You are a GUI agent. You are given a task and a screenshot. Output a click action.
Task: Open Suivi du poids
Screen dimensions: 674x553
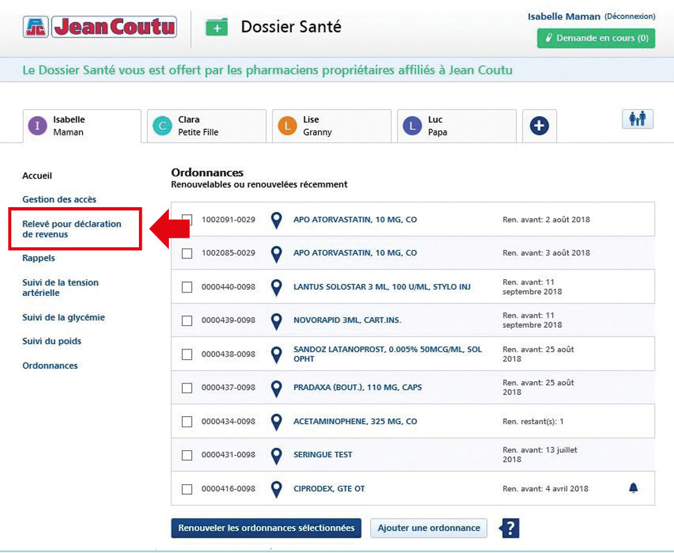[x=51, y=341]
